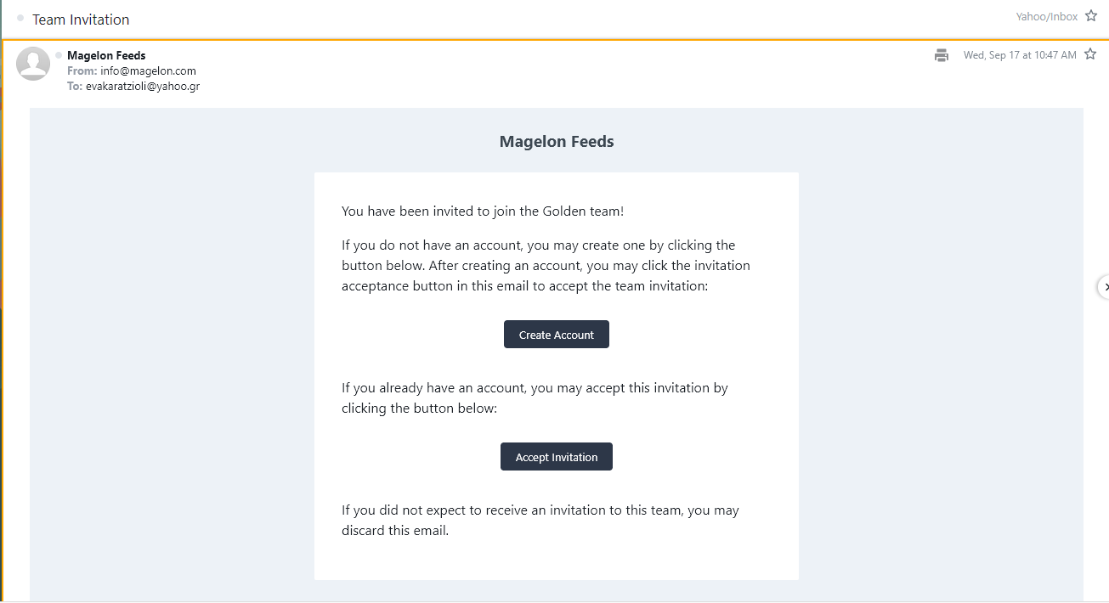Click the Accept Invitation button

click(x=557, y=457)
